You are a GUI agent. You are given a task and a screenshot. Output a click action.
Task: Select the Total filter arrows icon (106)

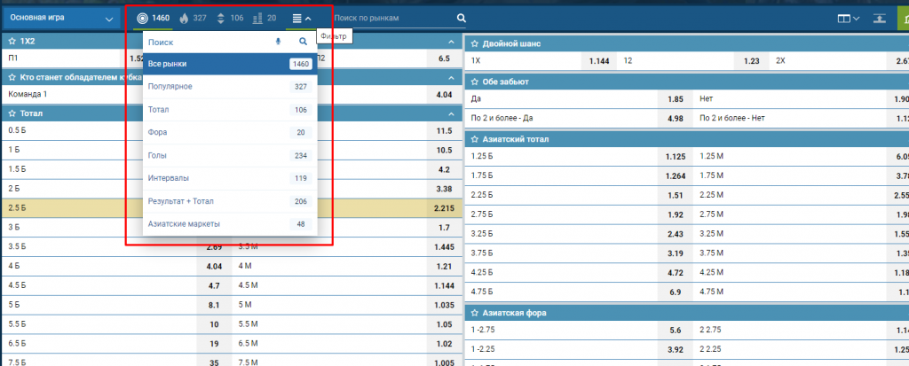[220, 18]
